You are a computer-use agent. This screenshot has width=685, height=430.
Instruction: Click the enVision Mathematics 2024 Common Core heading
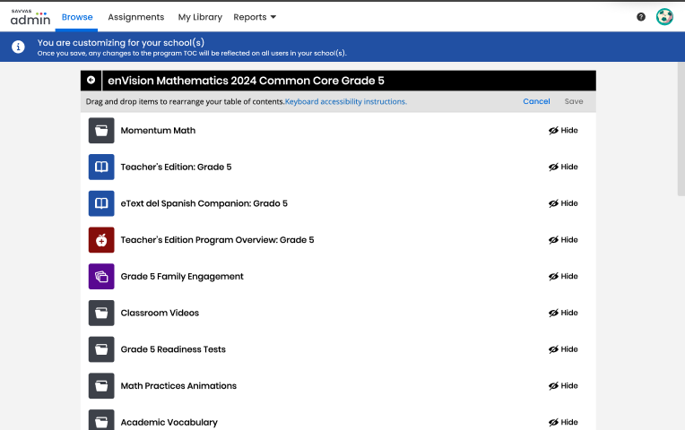[x=246, y=81]
